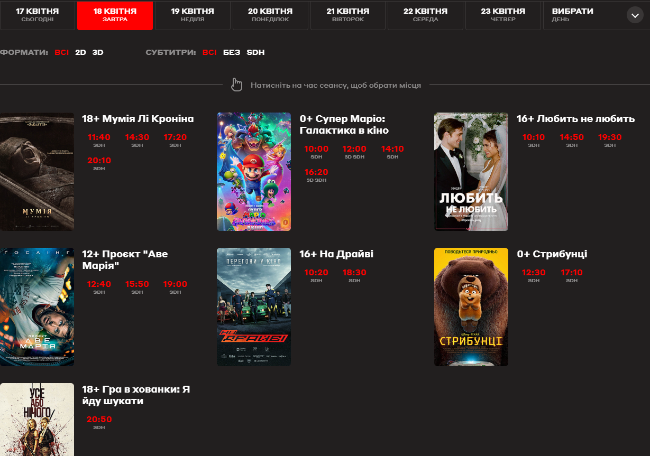The height and width of the screenshot is (456, 650).
Task: Expand the date list chevron button
Action: [x=635, y=15]
